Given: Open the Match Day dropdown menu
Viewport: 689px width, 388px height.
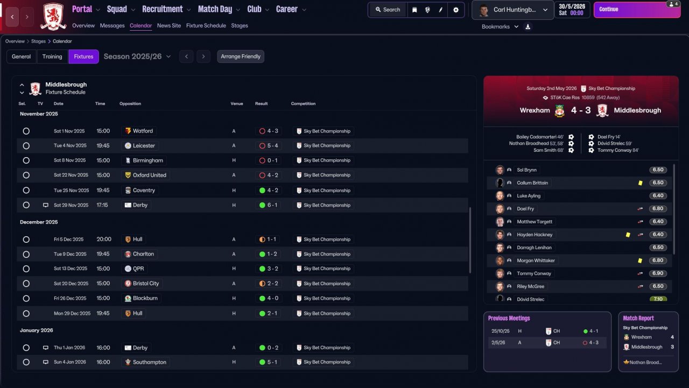Looking at the screenshot, I should (220, 9).
